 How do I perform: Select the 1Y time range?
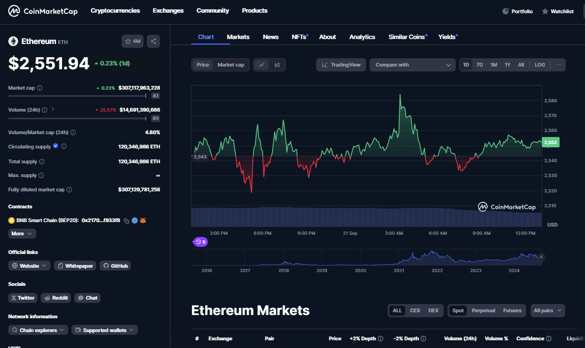point(507,65)
